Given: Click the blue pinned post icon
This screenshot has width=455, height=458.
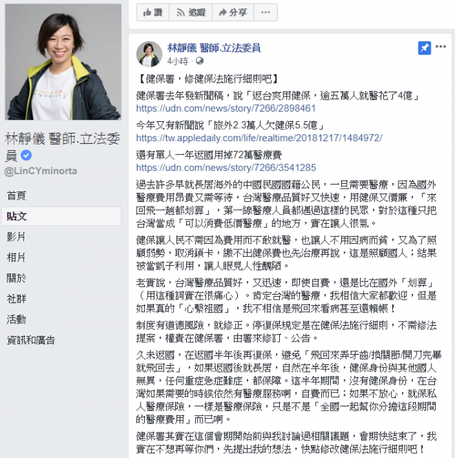Looking at the screenshot, I should (424, 48).
